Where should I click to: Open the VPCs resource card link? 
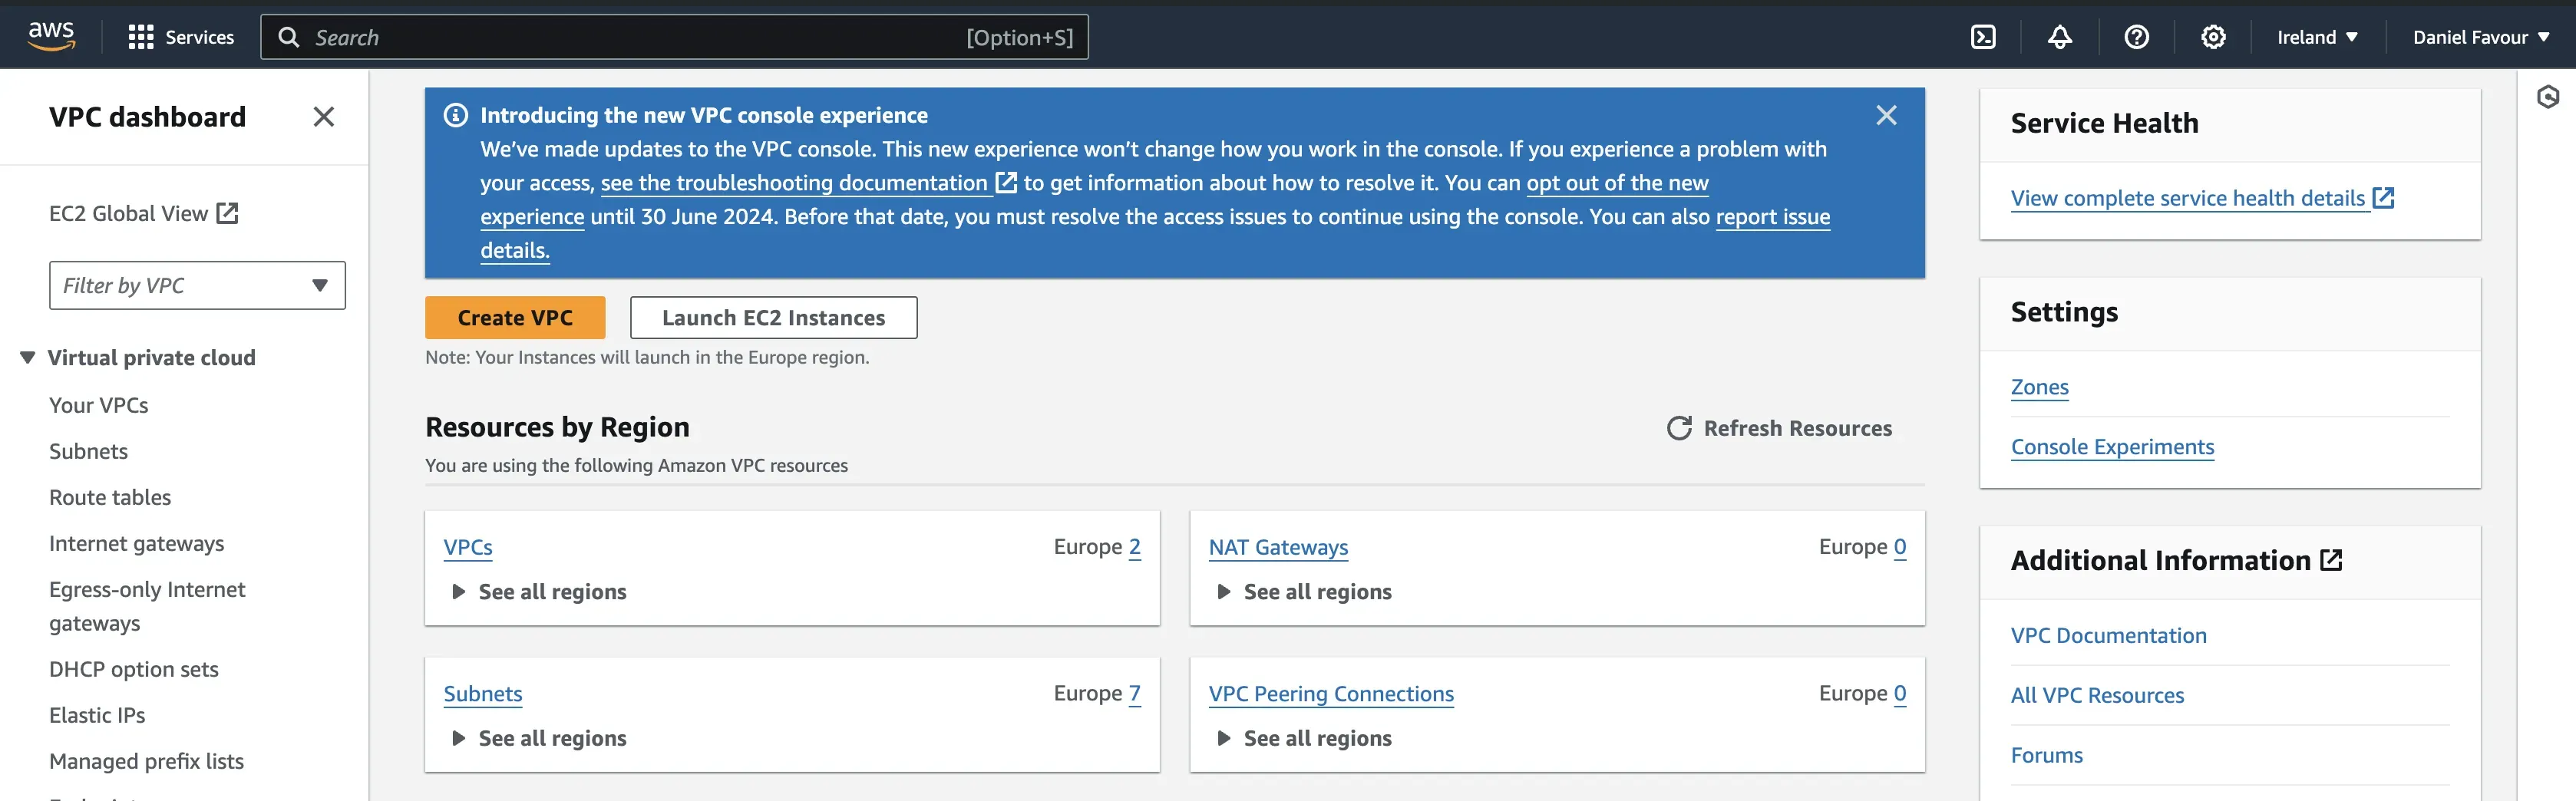click(468, 547)
